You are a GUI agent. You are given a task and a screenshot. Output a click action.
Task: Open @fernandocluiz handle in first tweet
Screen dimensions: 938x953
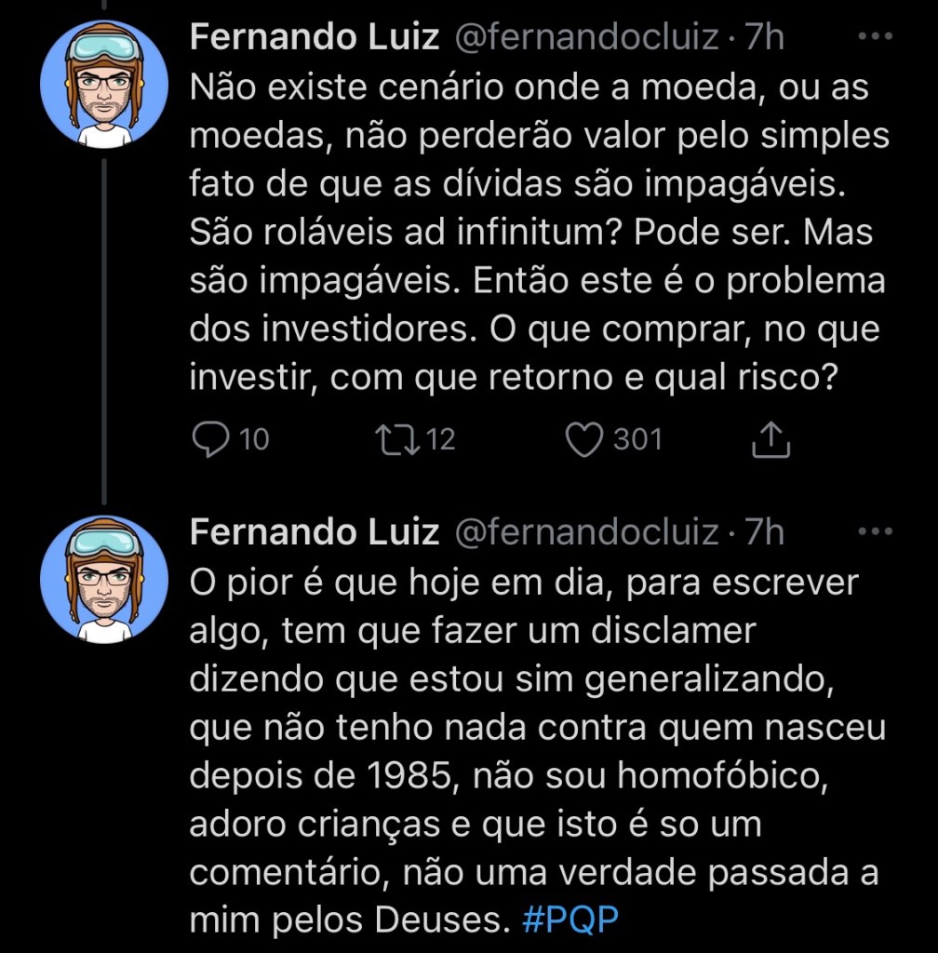click(586, 38)
